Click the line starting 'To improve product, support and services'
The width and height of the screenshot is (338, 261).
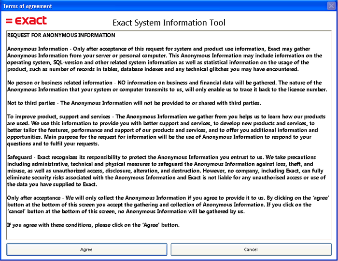pyautogui.click(x=166, y=117)
